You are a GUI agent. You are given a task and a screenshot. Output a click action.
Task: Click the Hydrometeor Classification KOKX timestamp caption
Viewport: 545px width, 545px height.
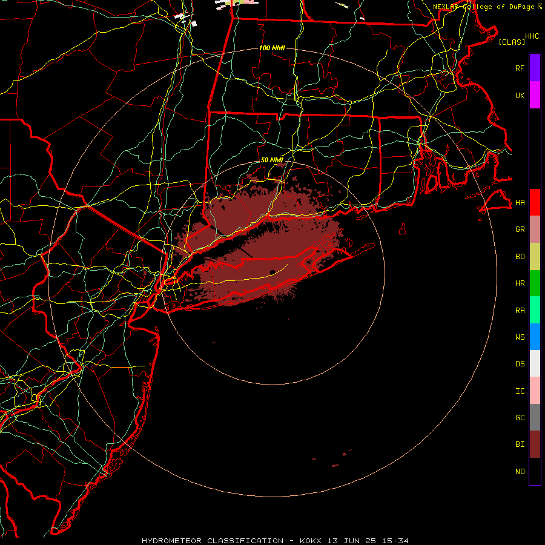pyautogui.click(x=275, y=541)
